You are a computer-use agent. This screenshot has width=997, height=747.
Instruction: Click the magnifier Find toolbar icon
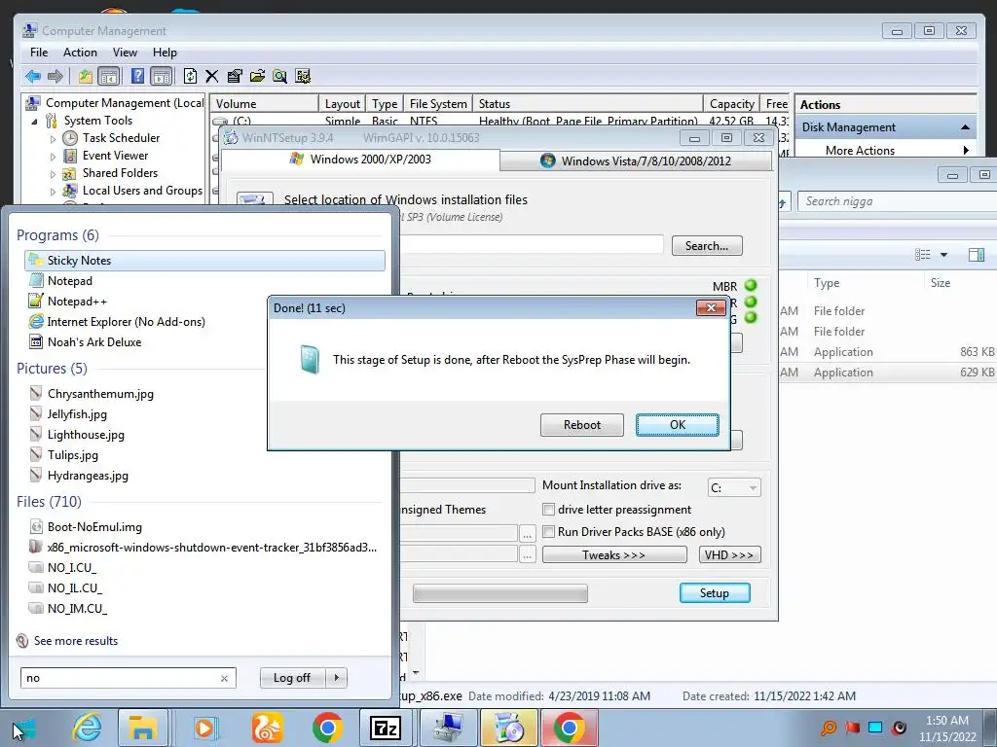[279, 77]
